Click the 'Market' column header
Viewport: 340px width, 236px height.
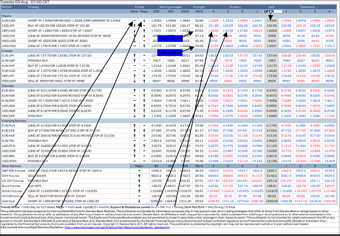pos(7,7)
